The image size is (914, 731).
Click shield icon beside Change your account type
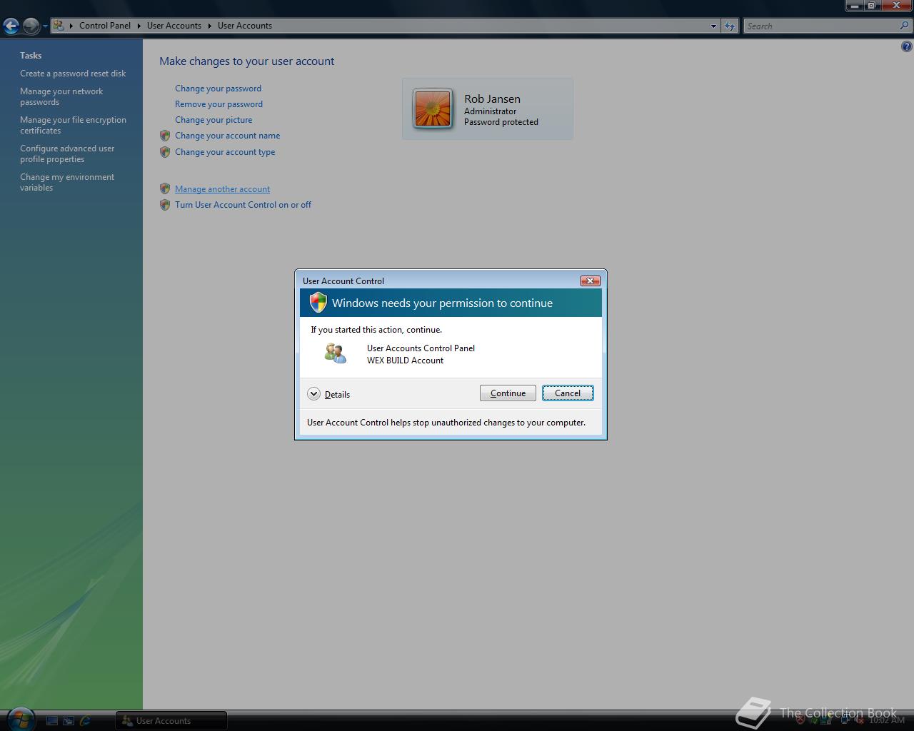[165, 152]
